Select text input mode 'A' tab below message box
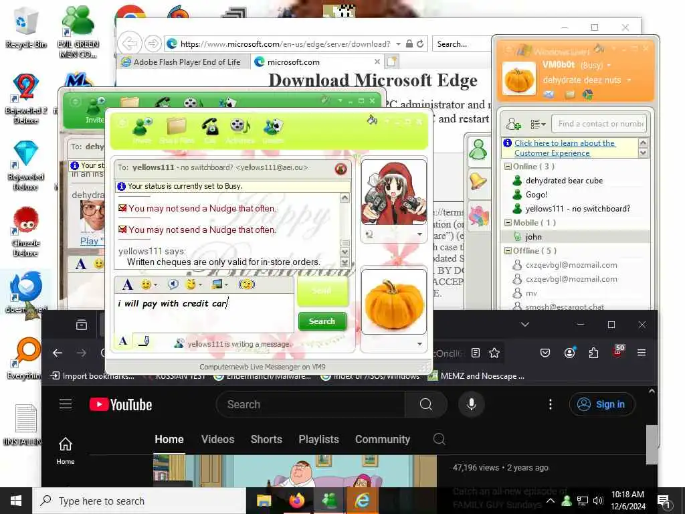The height and width of the screenshot is (514, 685). click(x=123, y=341)
